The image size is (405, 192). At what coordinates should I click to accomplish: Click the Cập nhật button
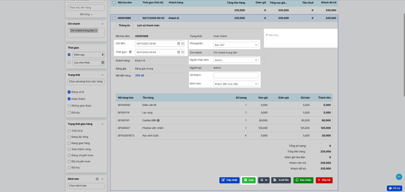click(229, 180)
